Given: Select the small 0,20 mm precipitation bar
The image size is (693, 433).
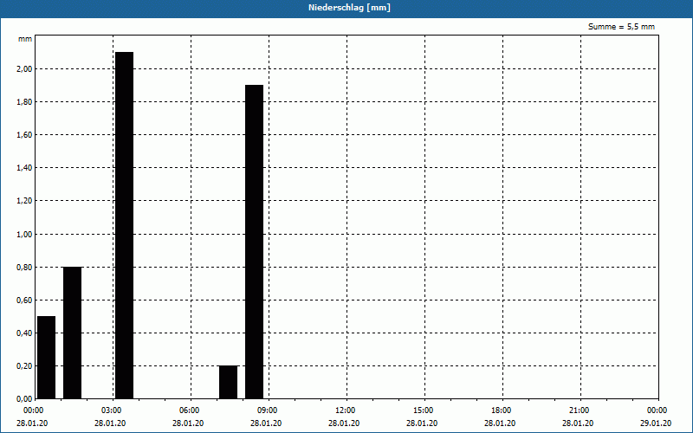Looking at the screenshot, I should click(229, 382).
